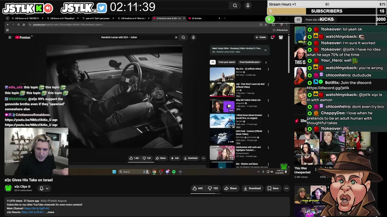Click the Windows Start button in taskbar

click(x=114, y=172)
